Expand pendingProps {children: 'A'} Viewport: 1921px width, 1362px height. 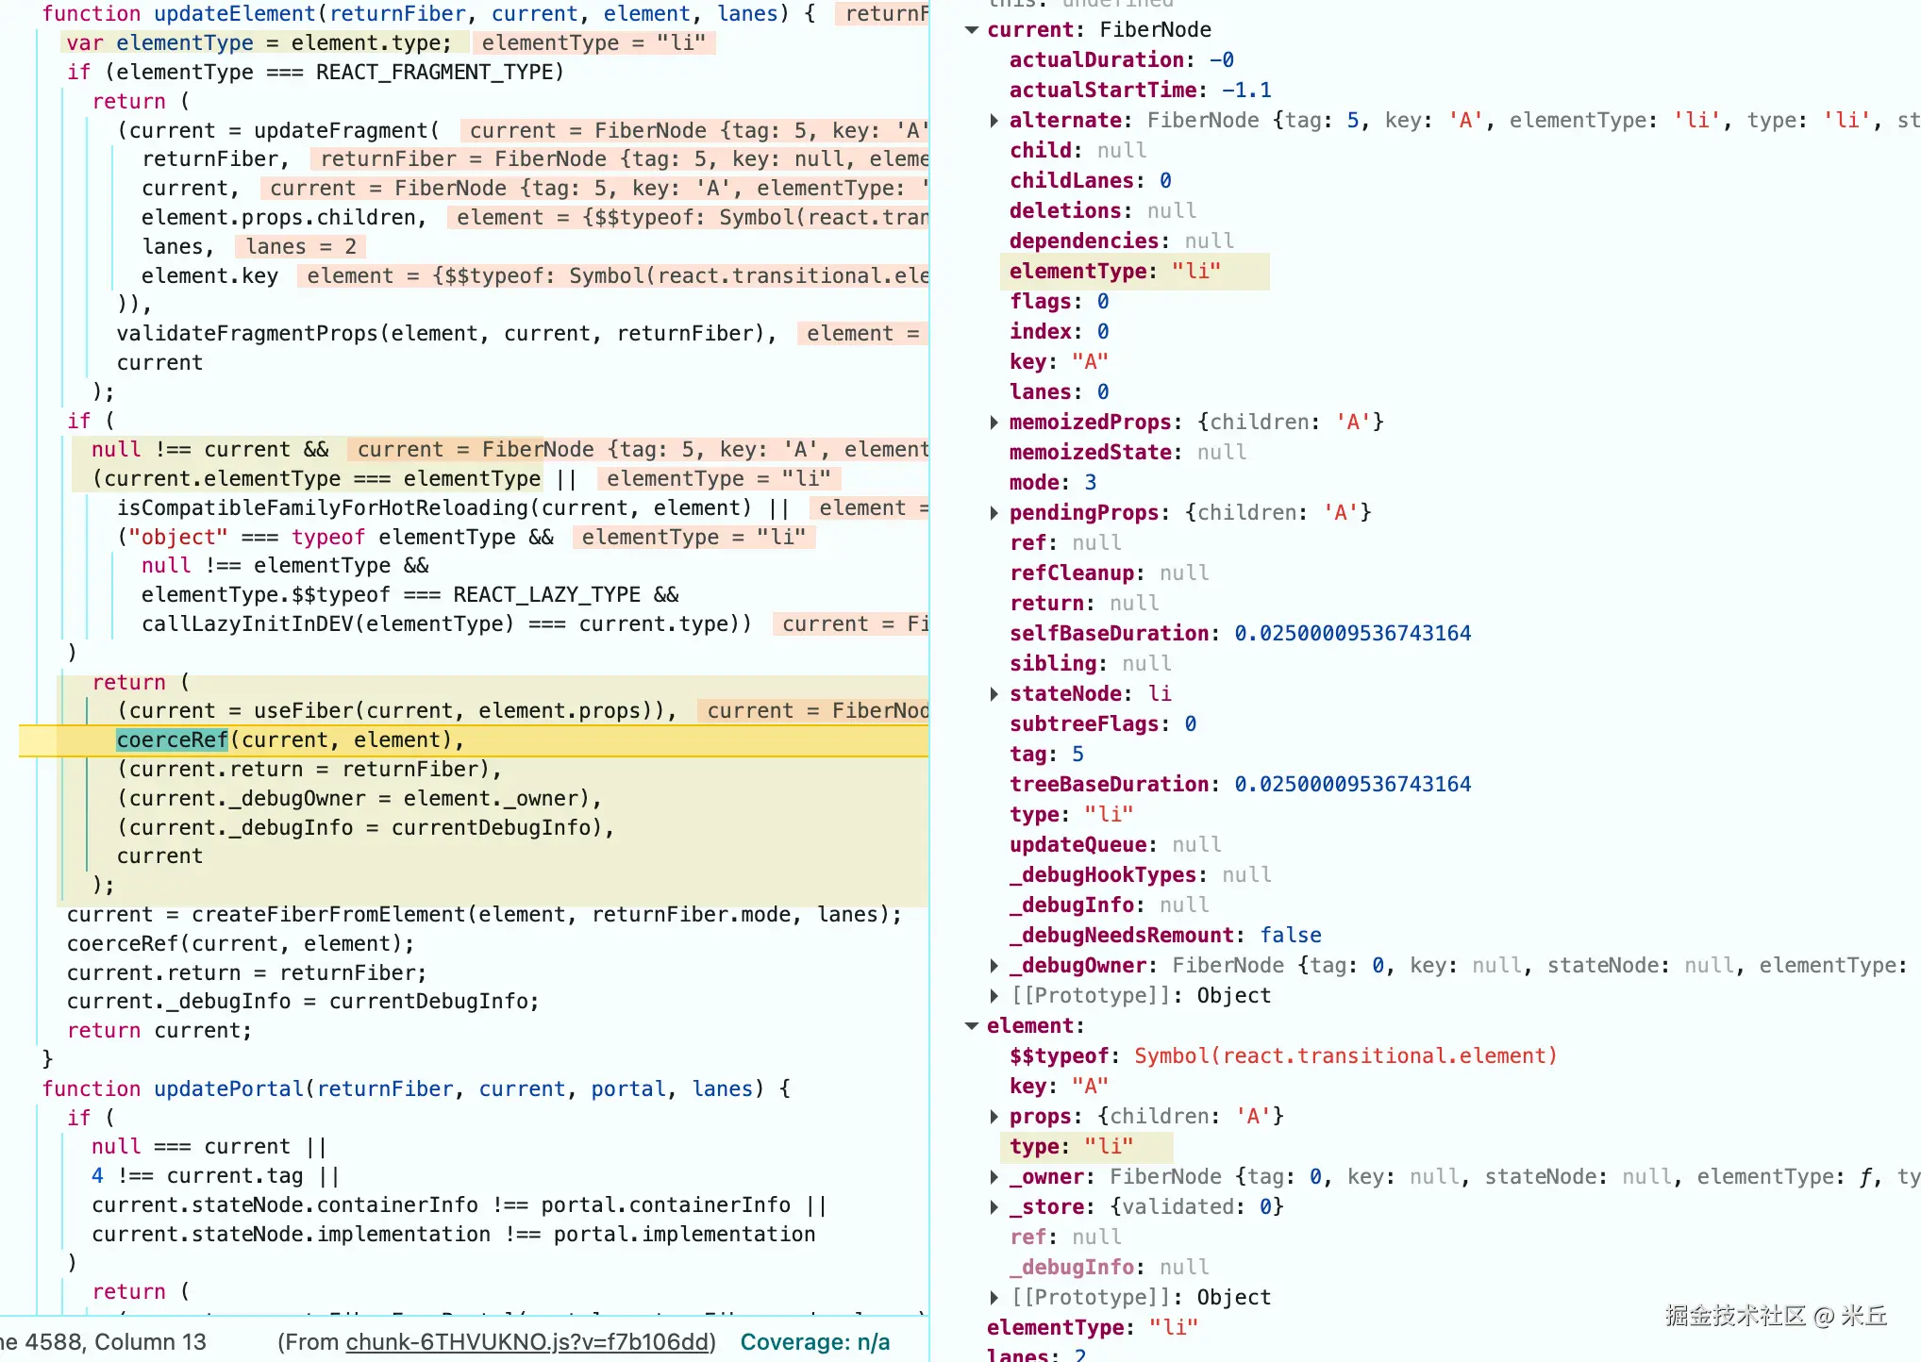994,513
